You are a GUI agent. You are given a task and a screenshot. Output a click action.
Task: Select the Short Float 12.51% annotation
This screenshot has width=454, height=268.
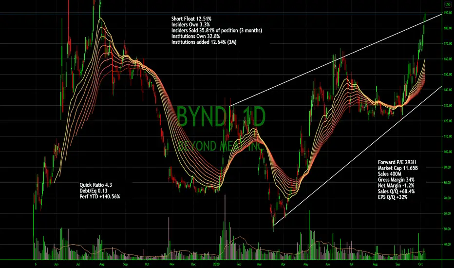191,19
